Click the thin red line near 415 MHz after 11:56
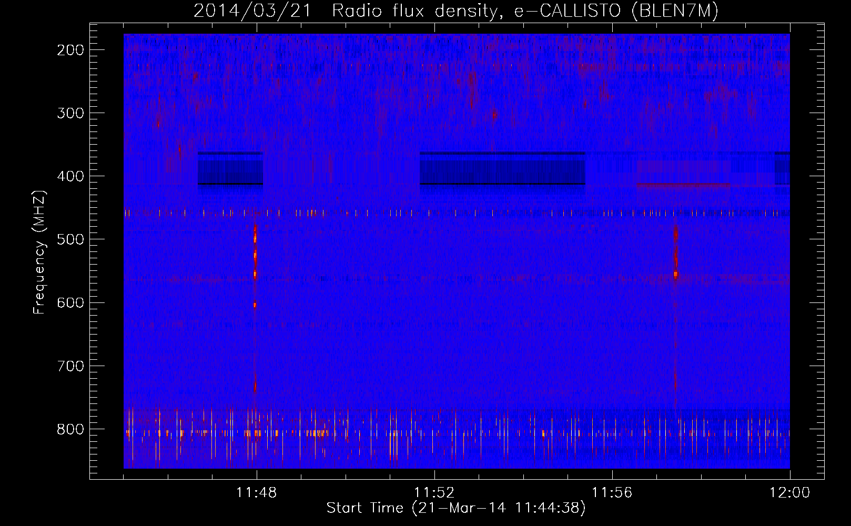This screenshot has height=526, width=851. [683, 185]
